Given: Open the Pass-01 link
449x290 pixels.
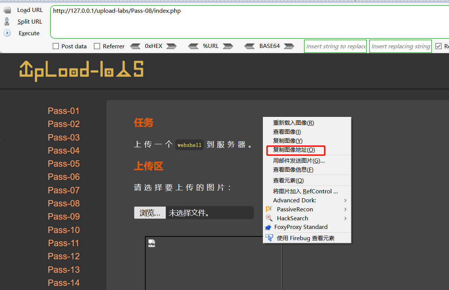Looking at the screenshot, I should [x=64, y=111].
